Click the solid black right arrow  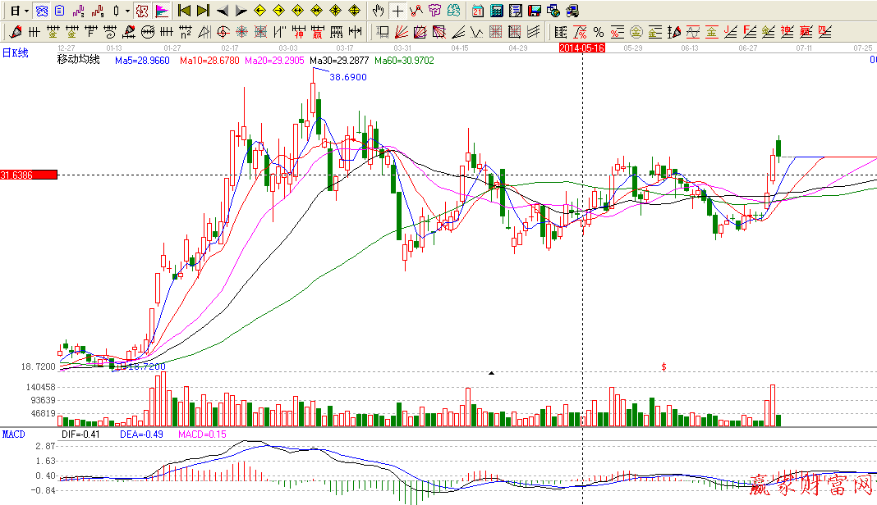pyautogui.click(x=241, y=11)
